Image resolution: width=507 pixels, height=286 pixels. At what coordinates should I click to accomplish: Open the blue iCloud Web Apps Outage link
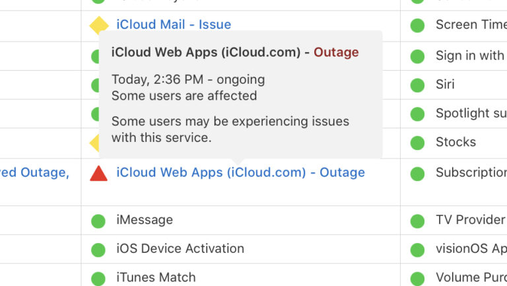pos(240,172)
